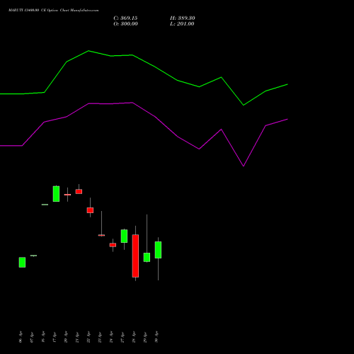Click the MARUTI CE Options chart title

point(54,11)
